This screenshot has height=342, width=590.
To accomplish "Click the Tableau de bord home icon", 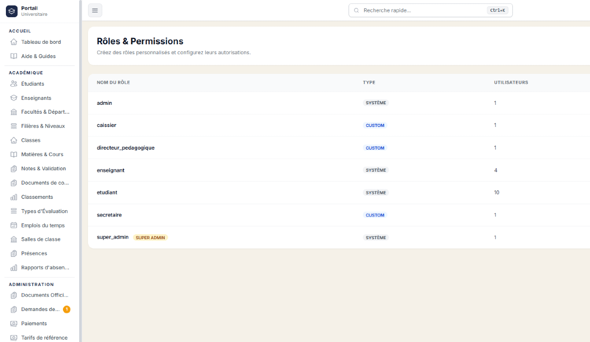I will (14, 42).
